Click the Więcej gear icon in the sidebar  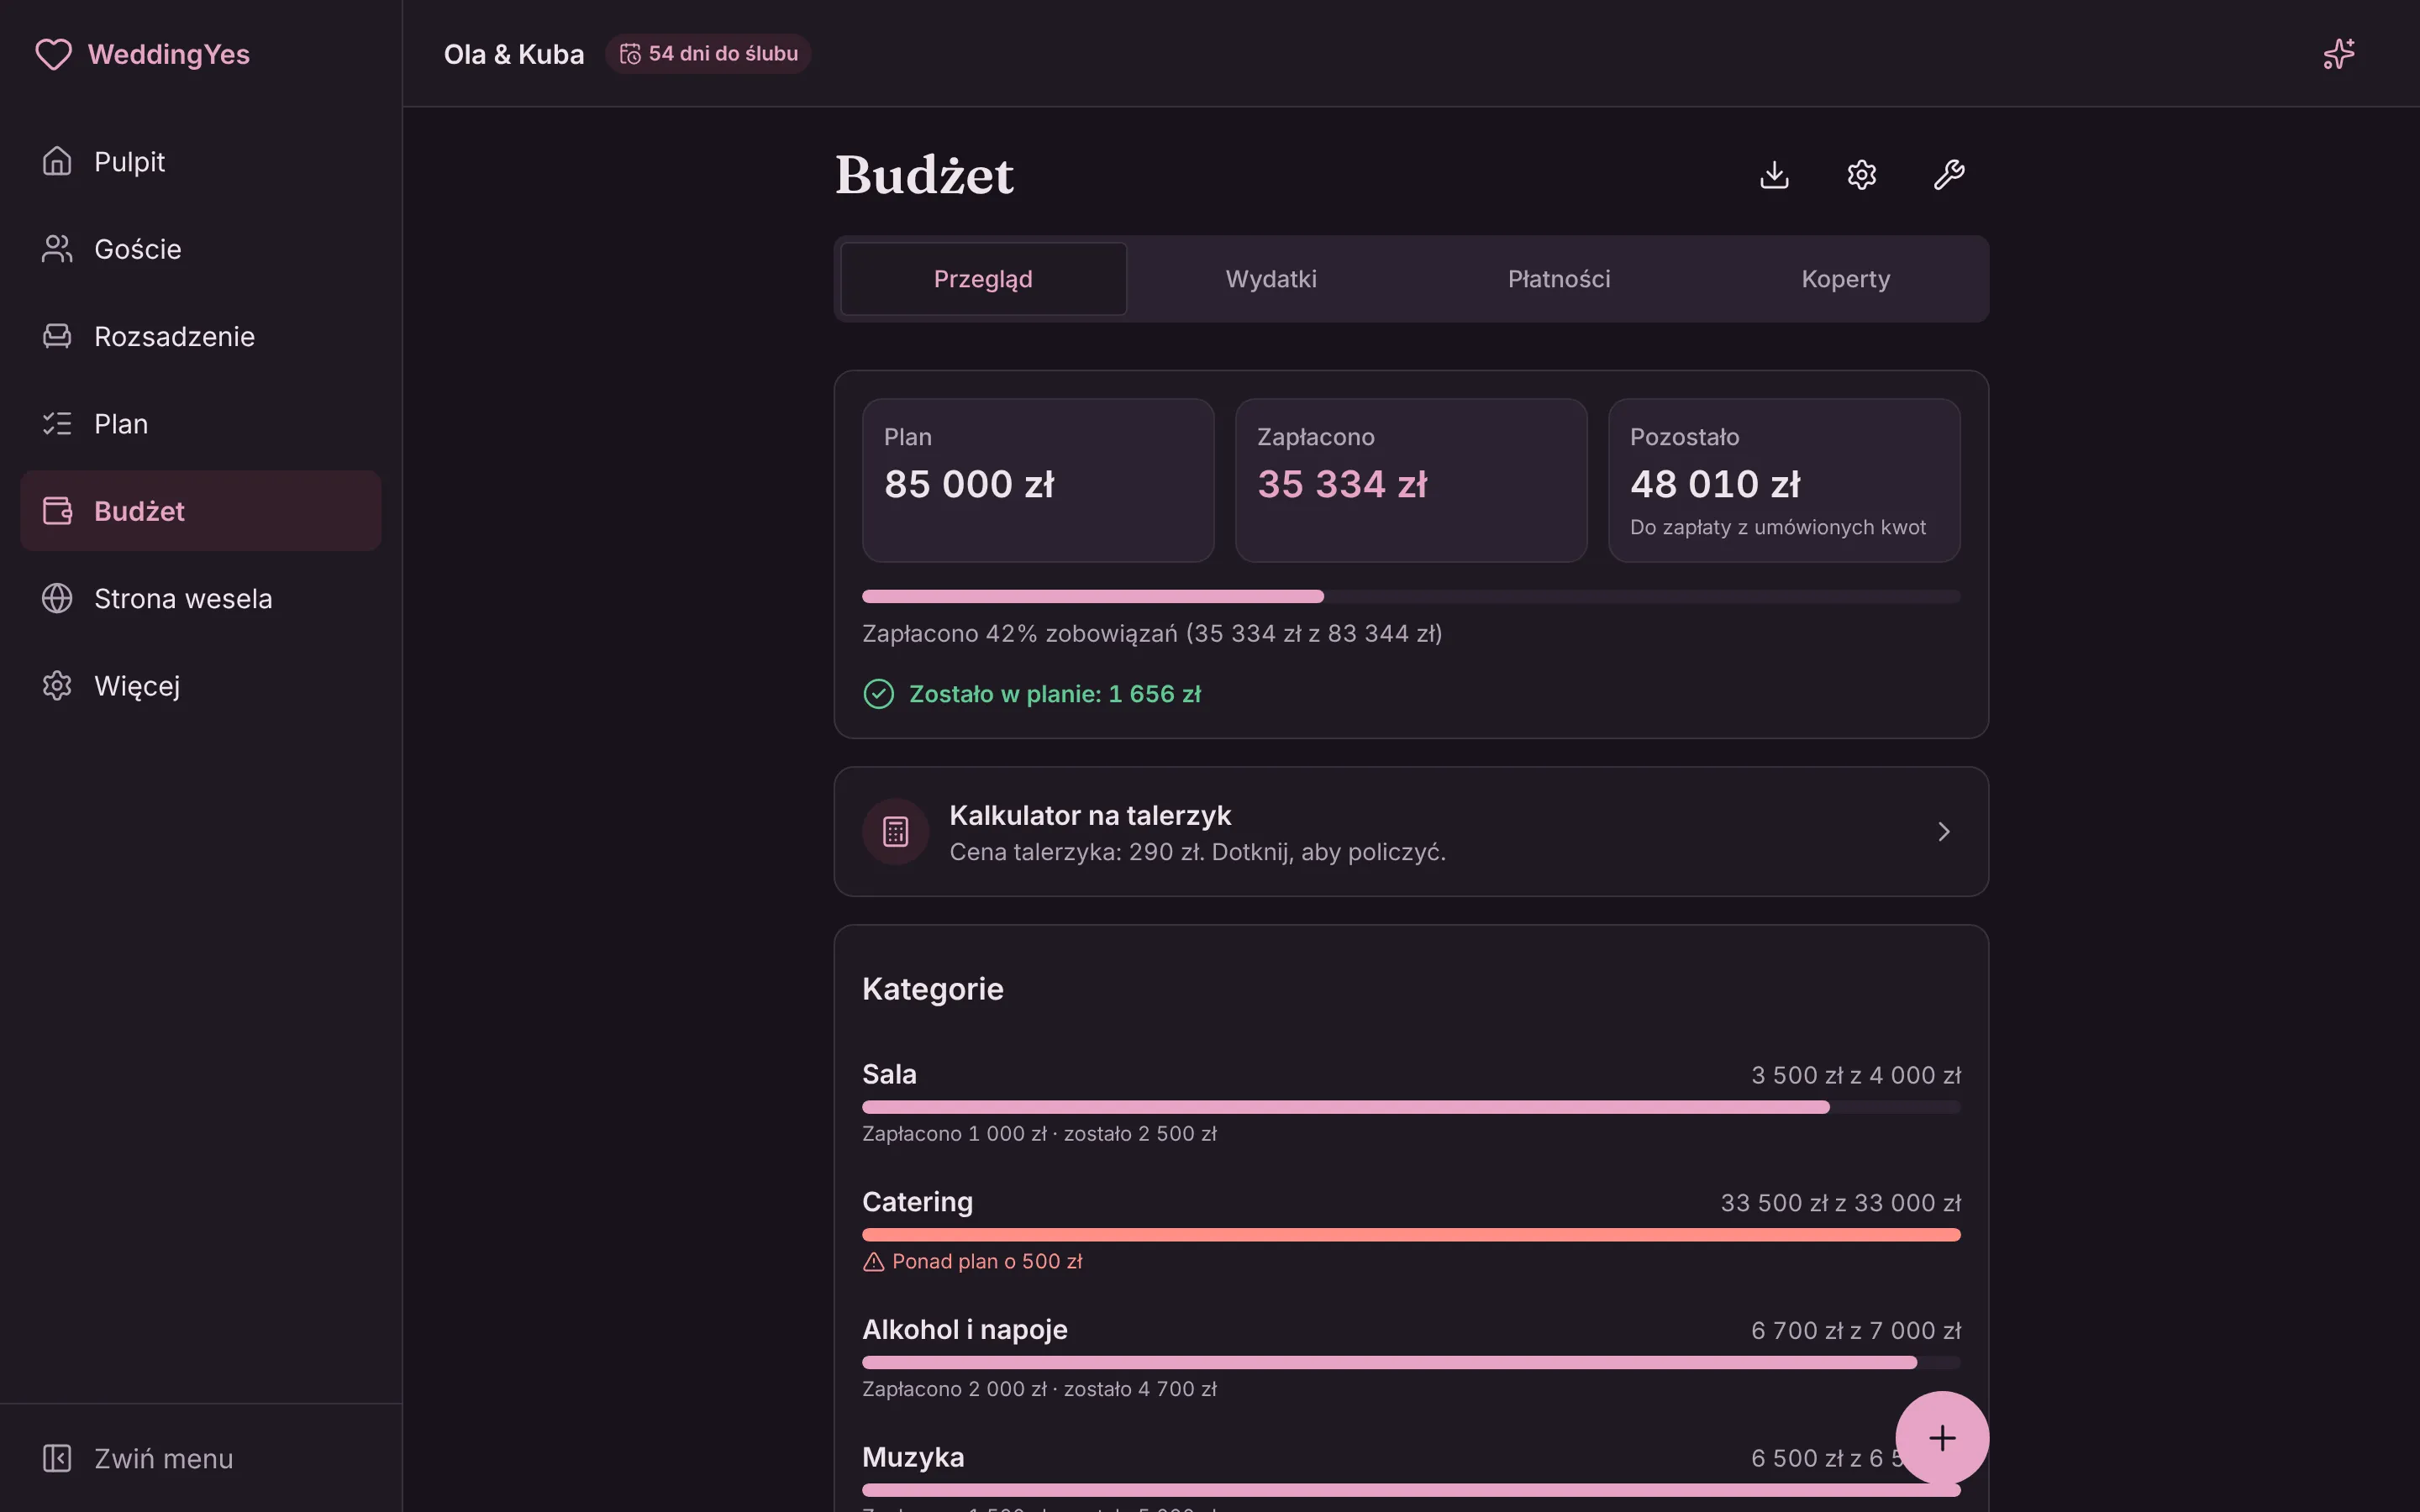pos(57,685)
